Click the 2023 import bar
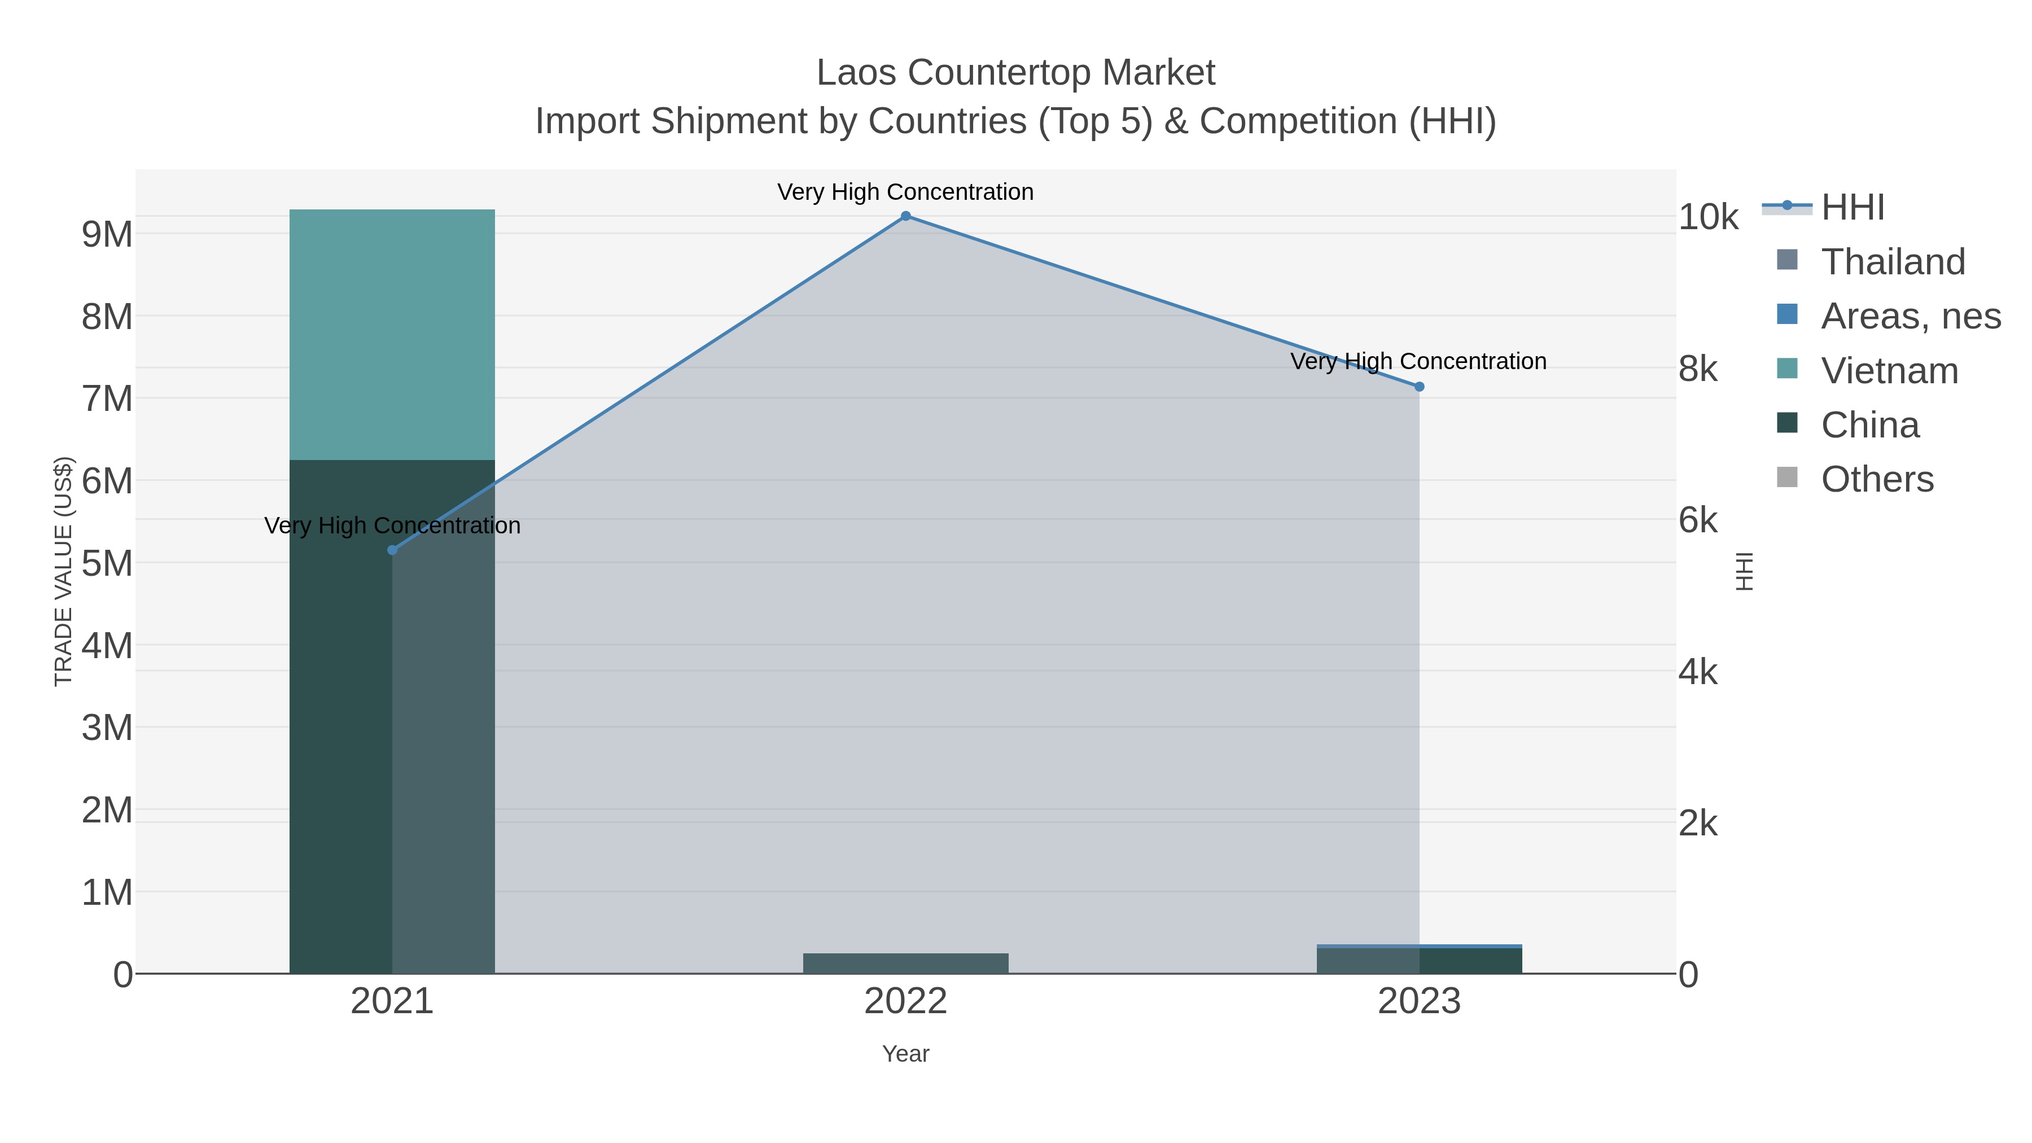This screenshot has height=1143, width=2032. click(1419, 959)
